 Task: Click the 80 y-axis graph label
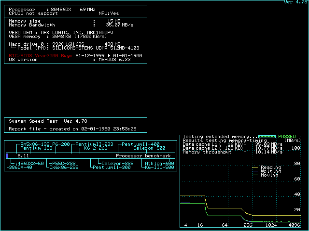coord(297,164)
